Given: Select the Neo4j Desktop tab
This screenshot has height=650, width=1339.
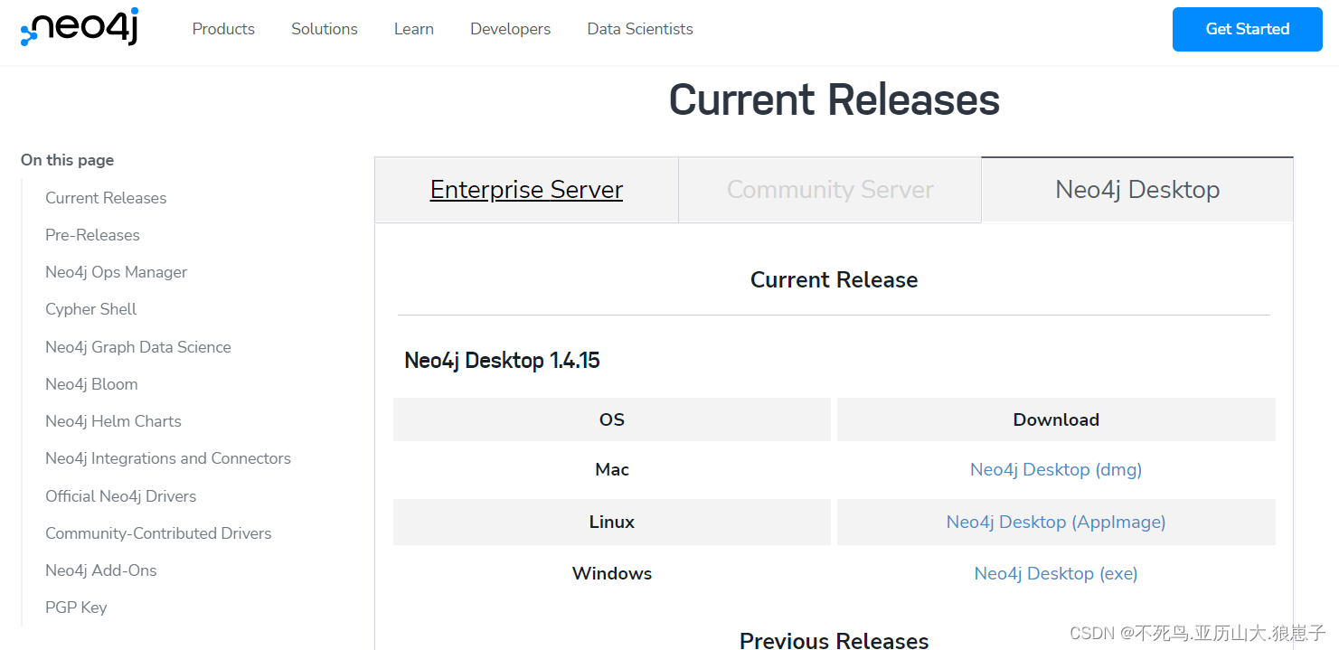Looking at the screenshot, I should (x=1136, y=190).
